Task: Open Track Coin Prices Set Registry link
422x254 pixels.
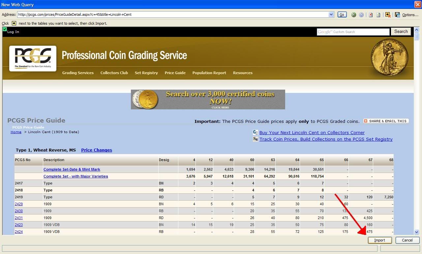Action: (326, 139)
